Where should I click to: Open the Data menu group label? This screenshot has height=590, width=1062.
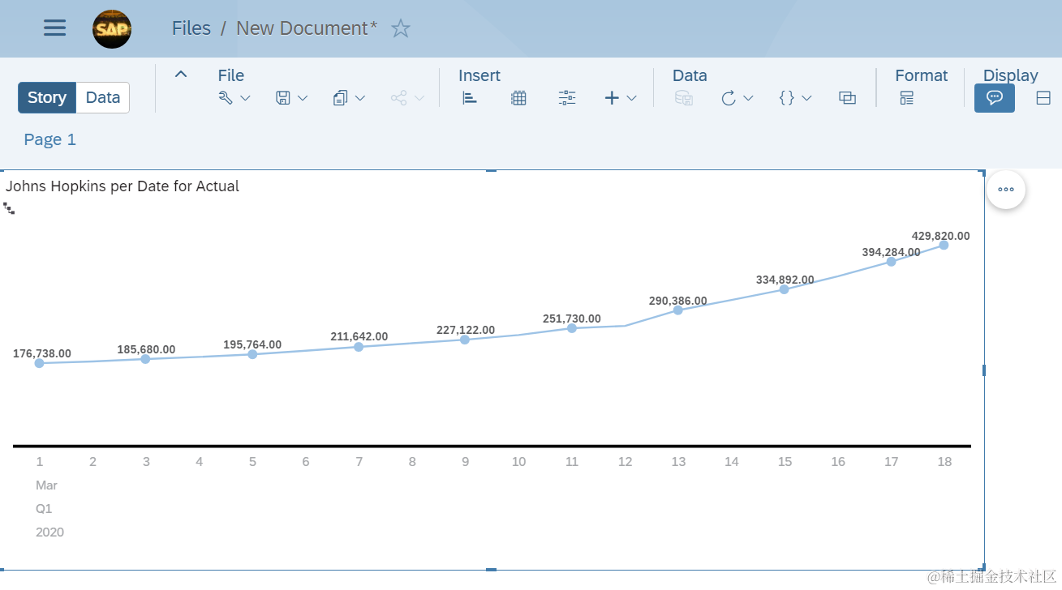pyautogui.click(x=690, y=75)
